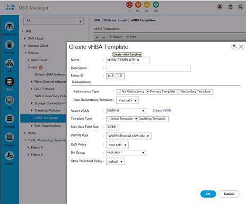Select Fabric ID B radio button
Image resolution: width=246 pixels, height=204 pixels.
[x=117, y=76]
